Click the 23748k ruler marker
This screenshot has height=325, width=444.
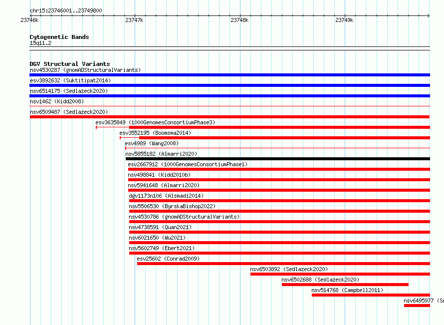[239, 20]
